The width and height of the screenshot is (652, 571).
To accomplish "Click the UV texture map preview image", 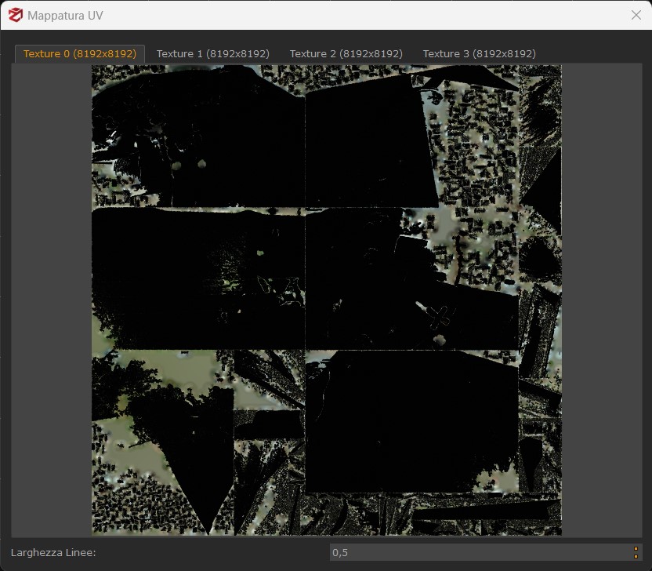I will point(327,300).
